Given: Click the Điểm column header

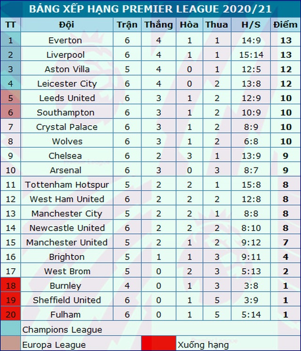Looking at the screenshot, I should click(285, 25).
